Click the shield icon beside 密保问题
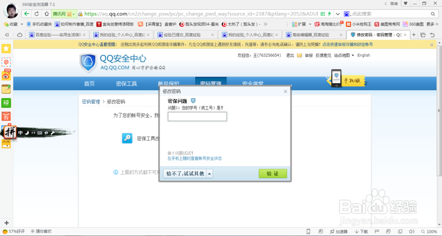The image size is (442, 236). tap(193, 101)
